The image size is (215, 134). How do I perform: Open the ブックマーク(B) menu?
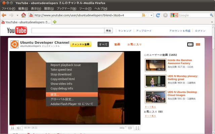(67, 8)
